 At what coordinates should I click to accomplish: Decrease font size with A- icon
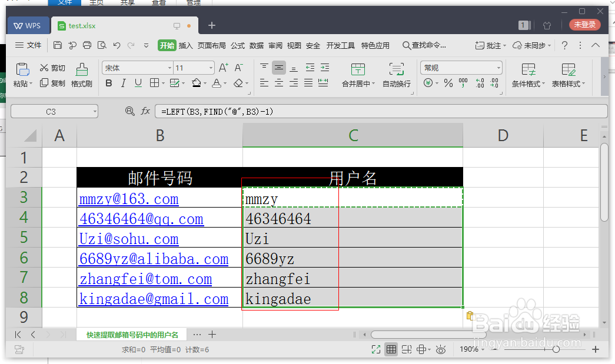pos(238,68)
